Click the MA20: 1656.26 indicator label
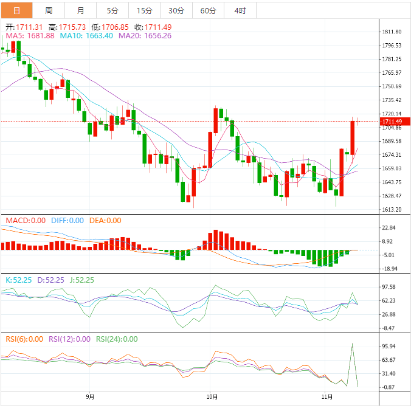Image resolution: width=411 pixels, height=411 pixels. pos(145,36)
